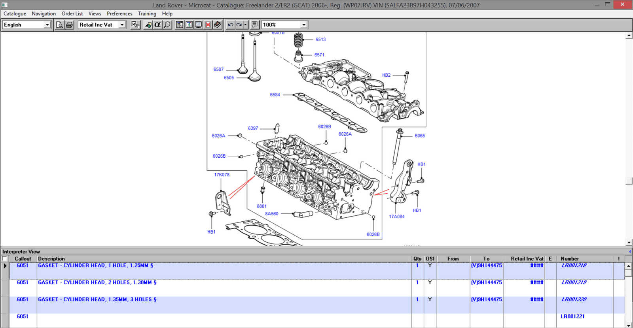Screen dimensions: 633x328
Task: Click callout 6507 valve label
Action: (218, 70)
